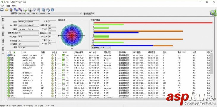Click the GPS: N/A status bar entry
The image size is (217, 107).
pyautogui.click(x=50, y=106)
